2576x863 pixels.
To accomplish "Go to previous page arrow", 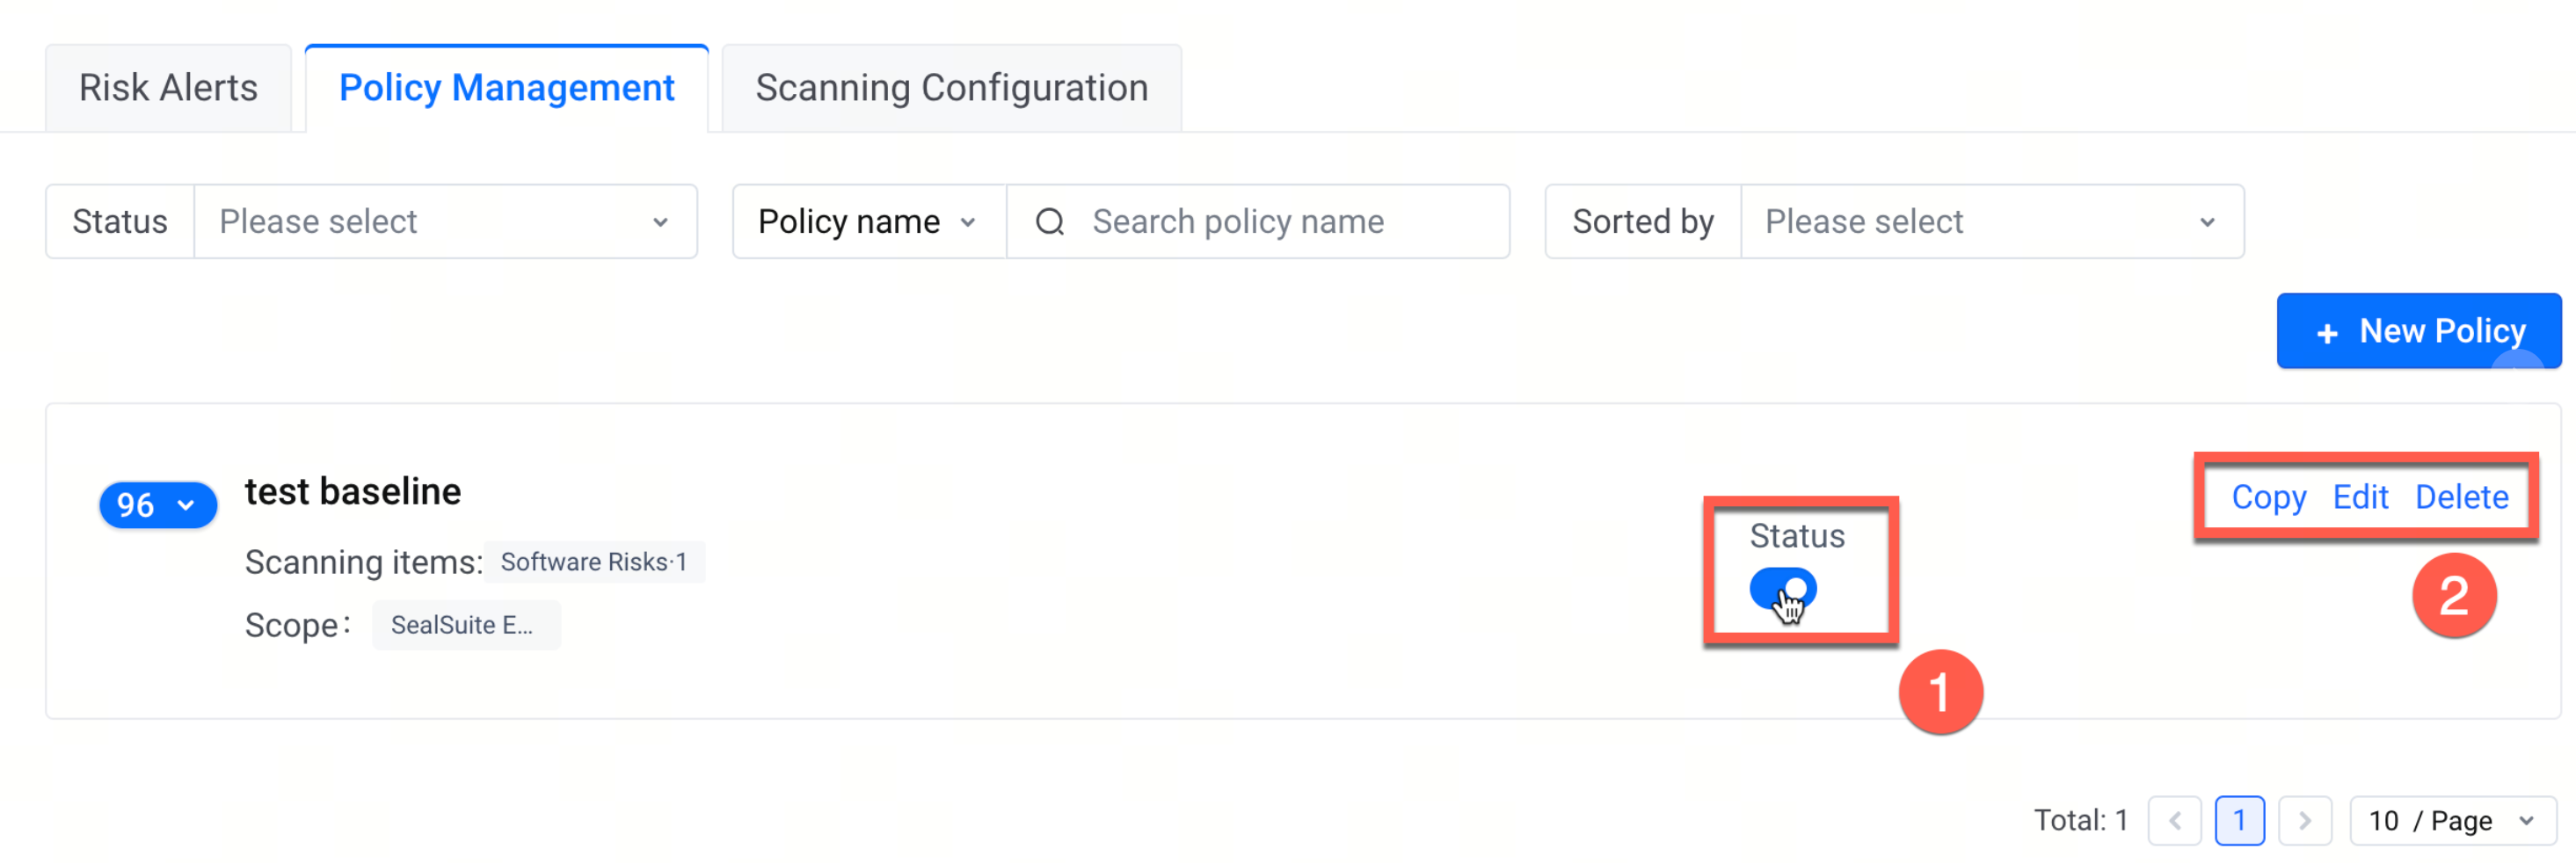I will (x=2174, y=820).
